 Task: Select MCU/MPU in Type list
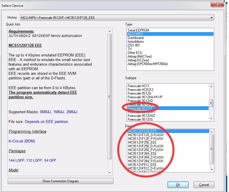click(170, 34)
